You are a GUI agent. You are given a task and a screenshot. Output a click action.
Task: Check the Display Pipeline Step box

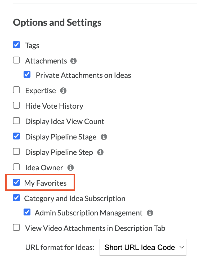[x=16, y=152]
